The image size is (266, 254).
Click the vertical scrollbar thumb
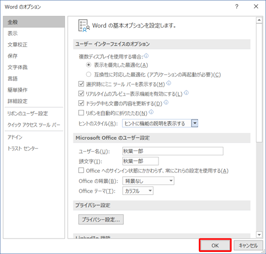[x=259, y=83]
